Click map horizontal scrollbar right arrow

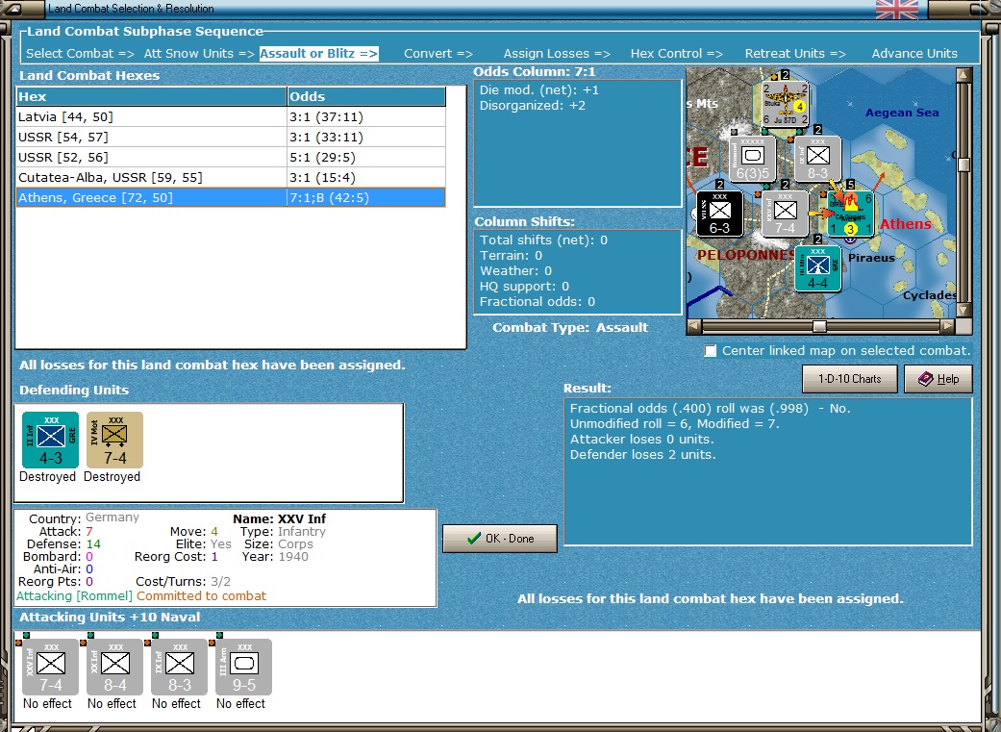(x=948, y=326)
